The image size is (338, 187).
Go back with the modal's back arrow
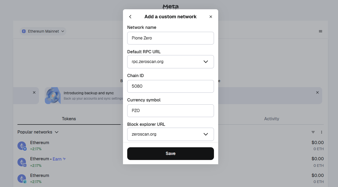(130, 17)
